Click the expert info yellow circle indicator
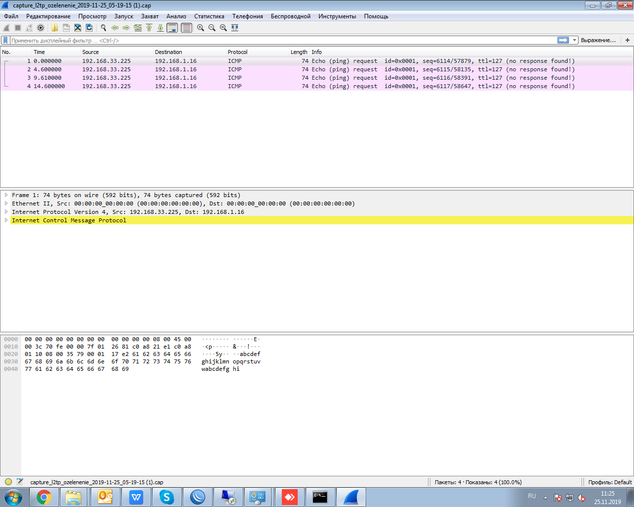This screenshot has width=634, height=507. (x=8, y=482)
